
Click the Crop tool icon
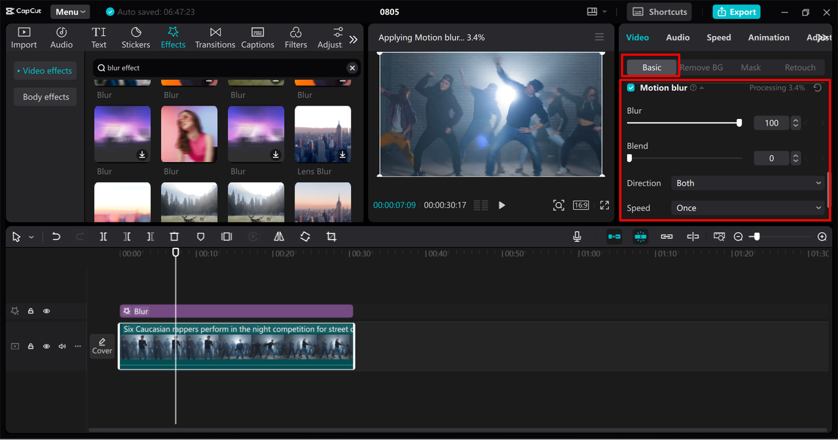point(331,237)
